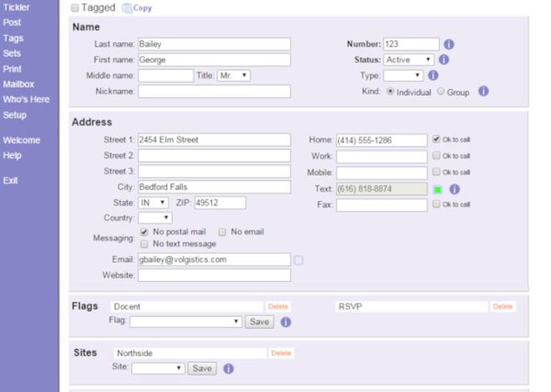This screenshot has height=392, width=551.
Task: Click the Website field
Action: point(215,275)
